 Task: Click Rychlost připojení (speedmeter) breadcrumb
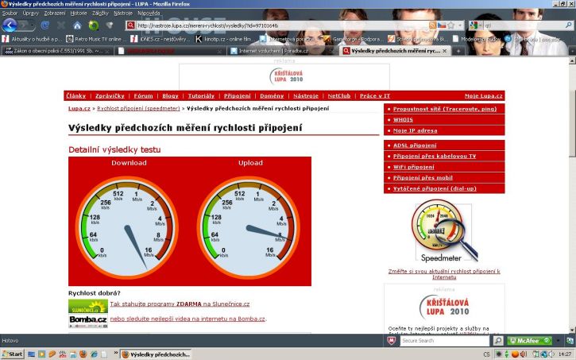138,108
